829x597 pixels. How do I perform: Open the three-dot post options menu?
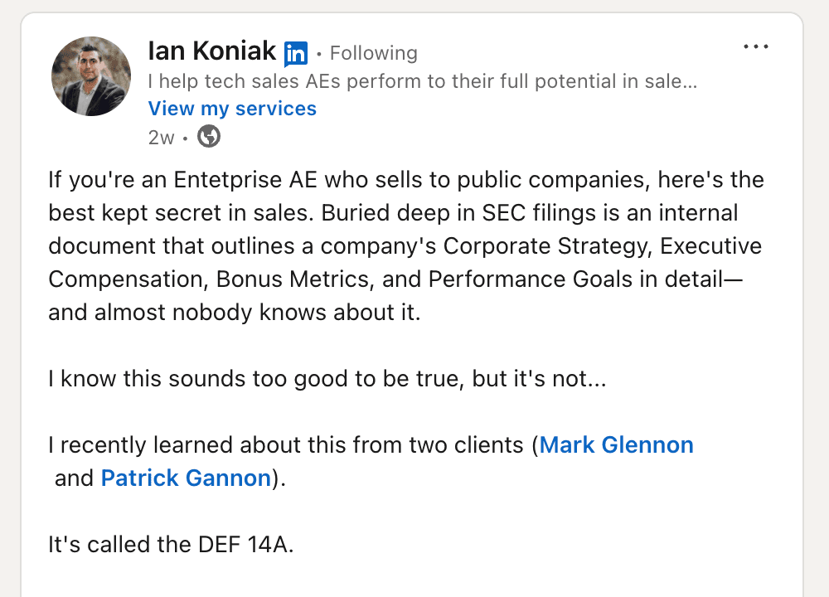tap(756, 47)
